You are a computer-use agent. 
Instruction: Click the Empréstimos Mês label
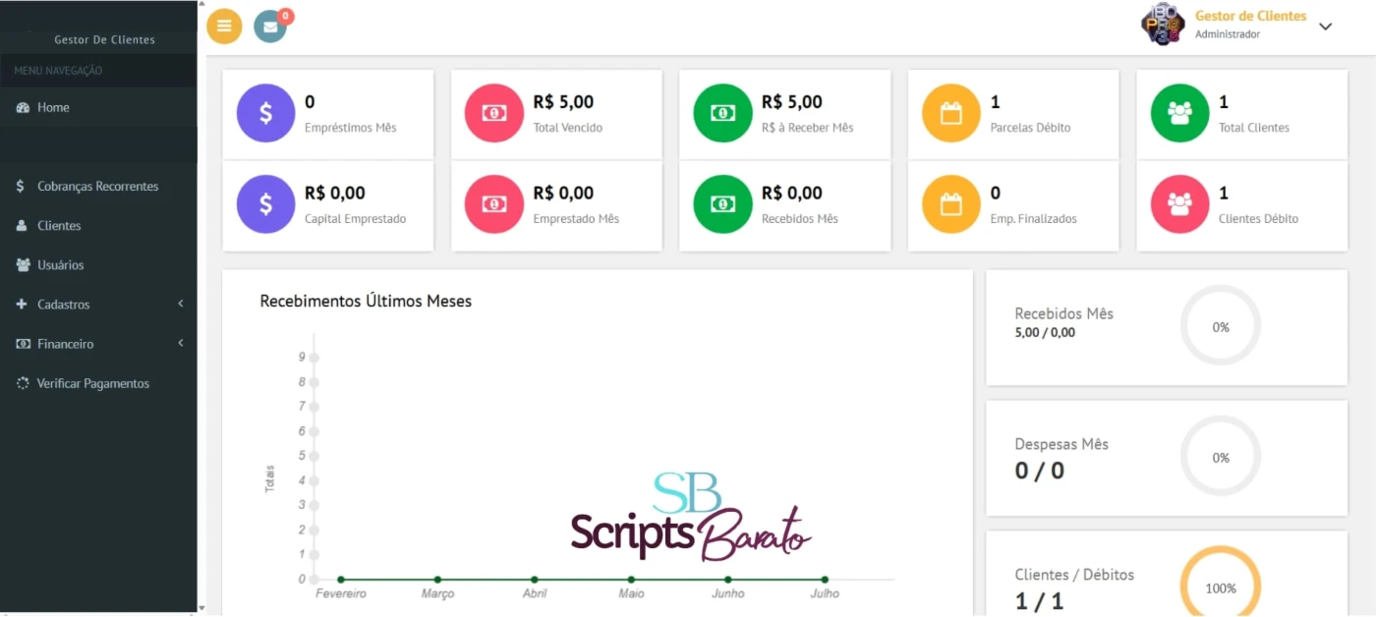pos(350,128)
